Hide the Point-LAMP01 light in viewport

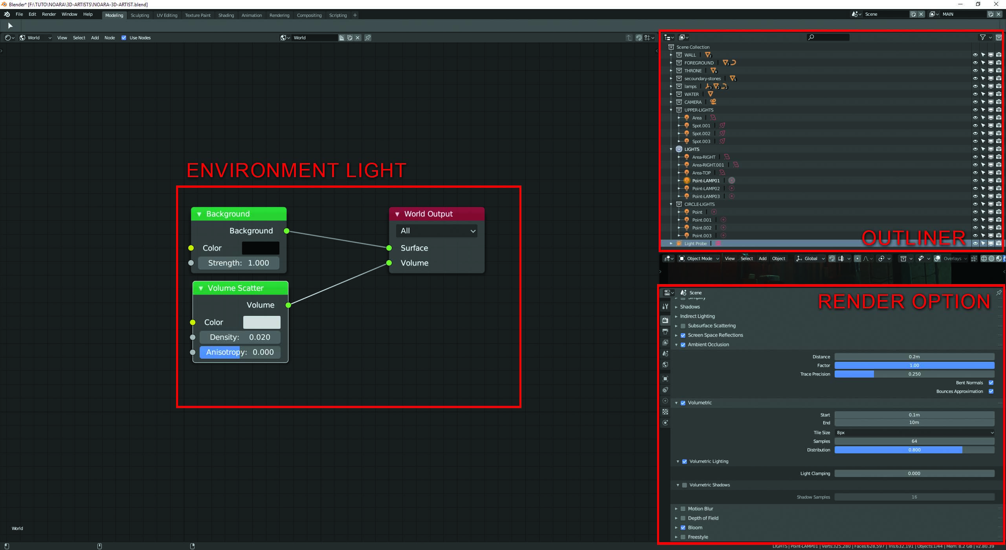click(x=975, y=180)
